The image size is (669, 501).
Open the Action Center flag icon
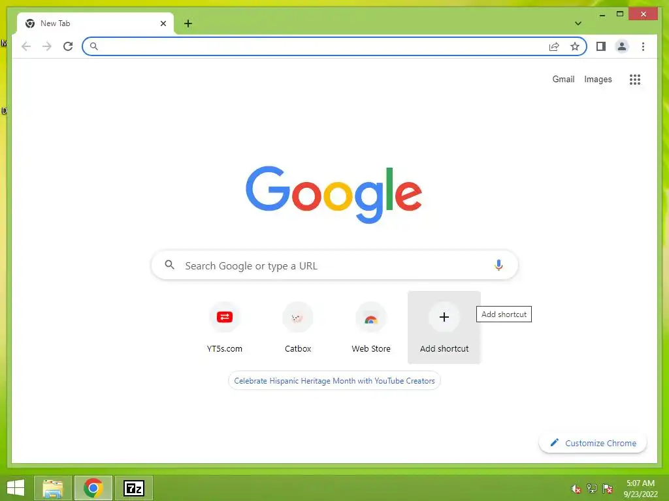point(608,489)
